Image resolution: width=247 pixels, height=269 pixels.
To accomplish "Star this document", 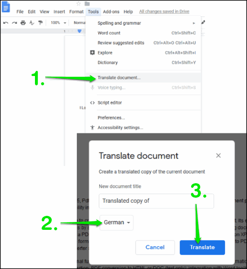I will pyautogui.click(x=79, y=4).
